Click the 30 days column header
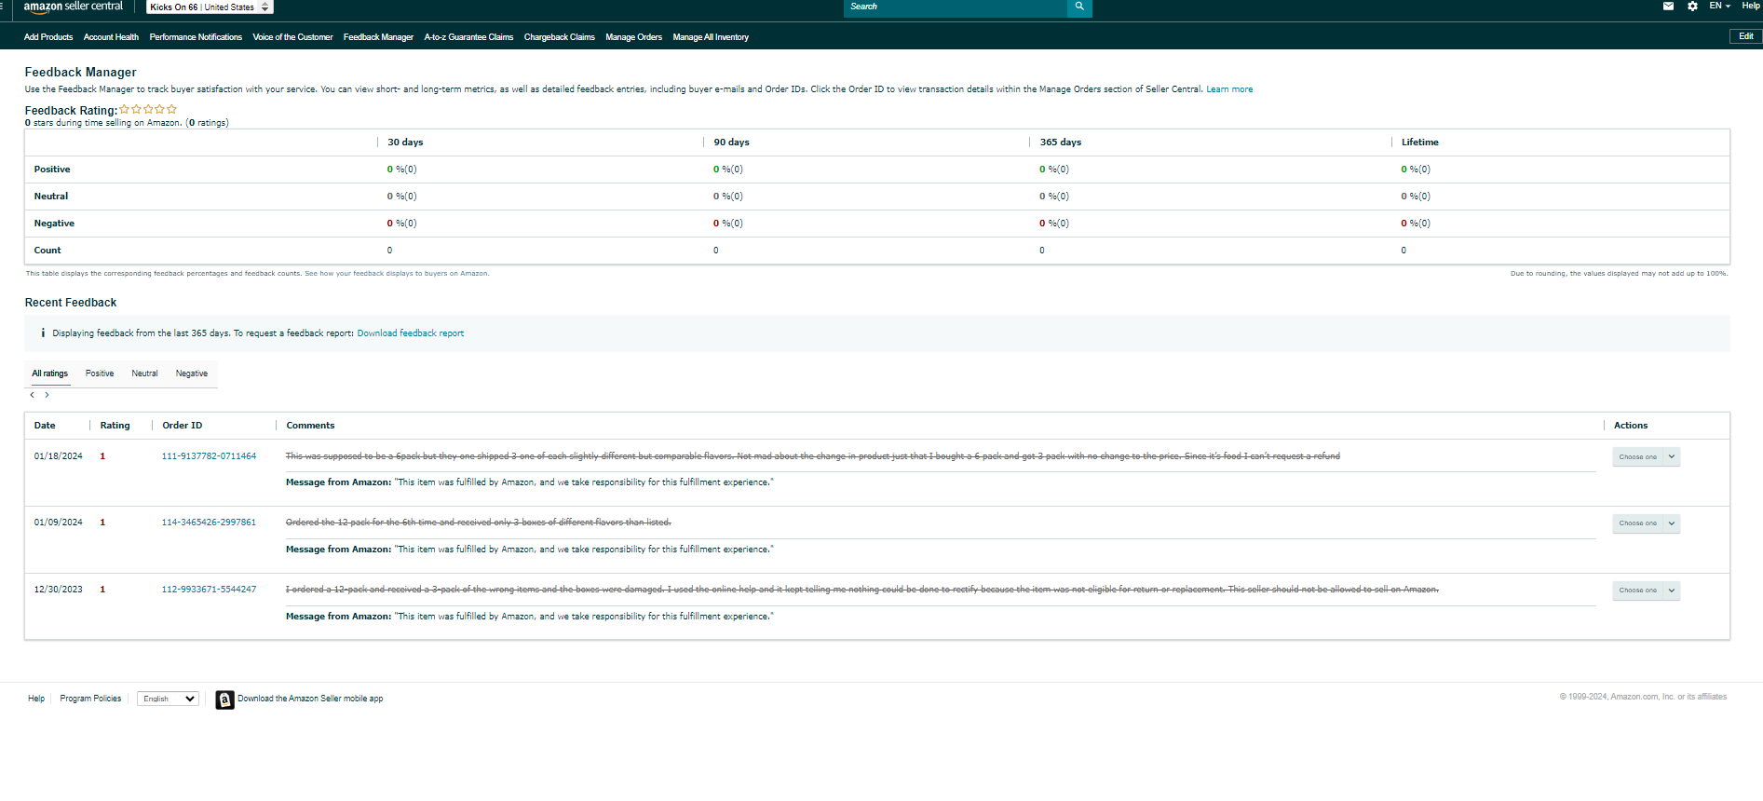The width and height of the screenshot is (1763, 801). tap(405, 143)
